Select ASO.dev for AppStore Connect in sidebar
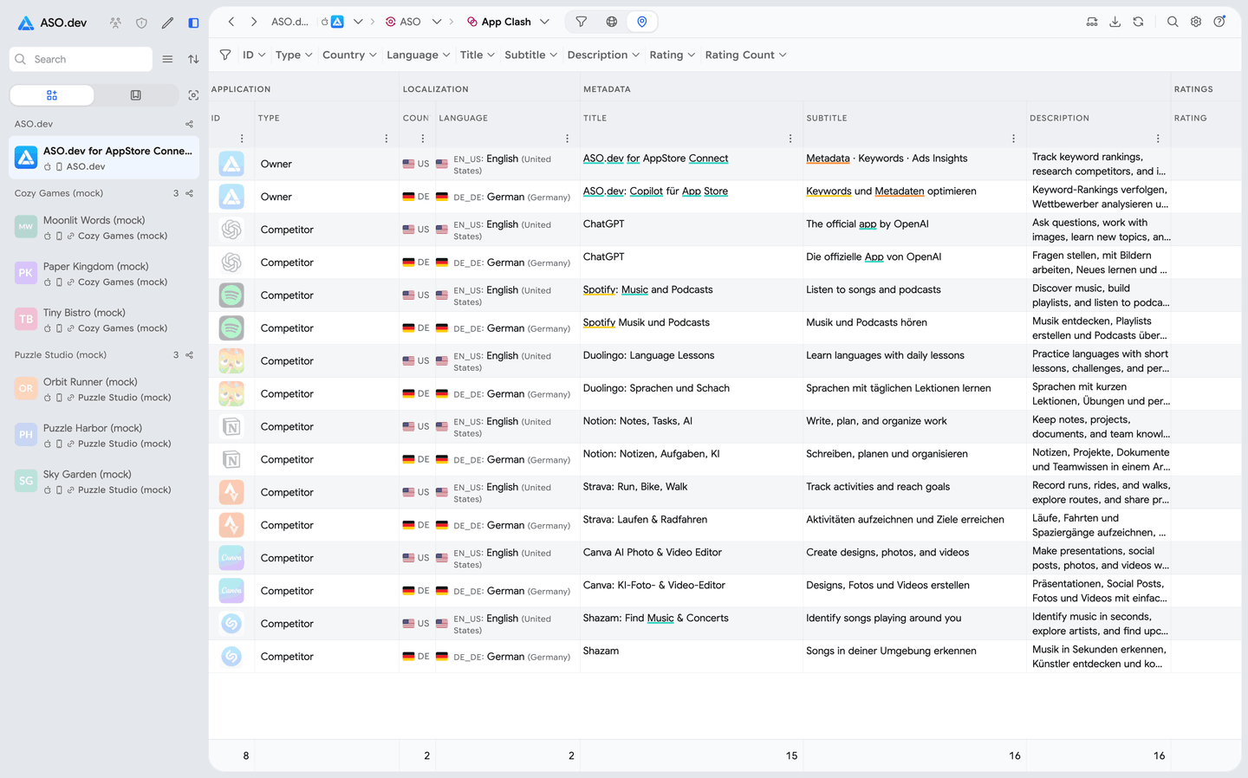 coord(104,158)
